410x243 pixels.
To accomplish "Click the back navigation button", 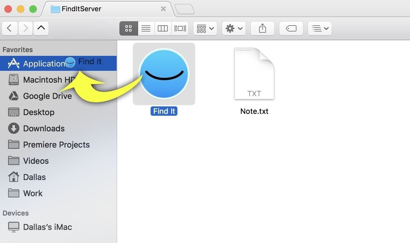I will pos(9,28).
